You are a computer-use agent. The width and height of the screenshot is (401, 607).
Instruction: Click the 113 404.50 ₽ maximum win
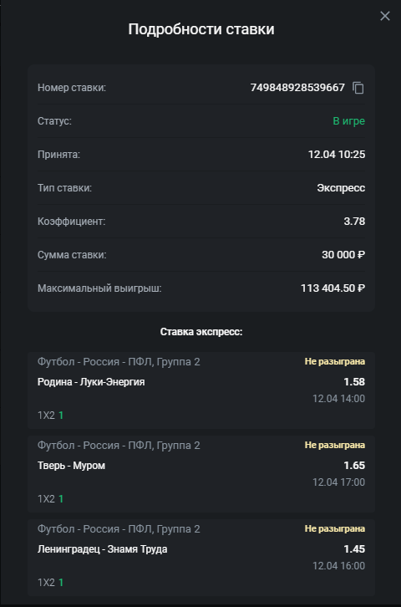click(x=333, y=288)
